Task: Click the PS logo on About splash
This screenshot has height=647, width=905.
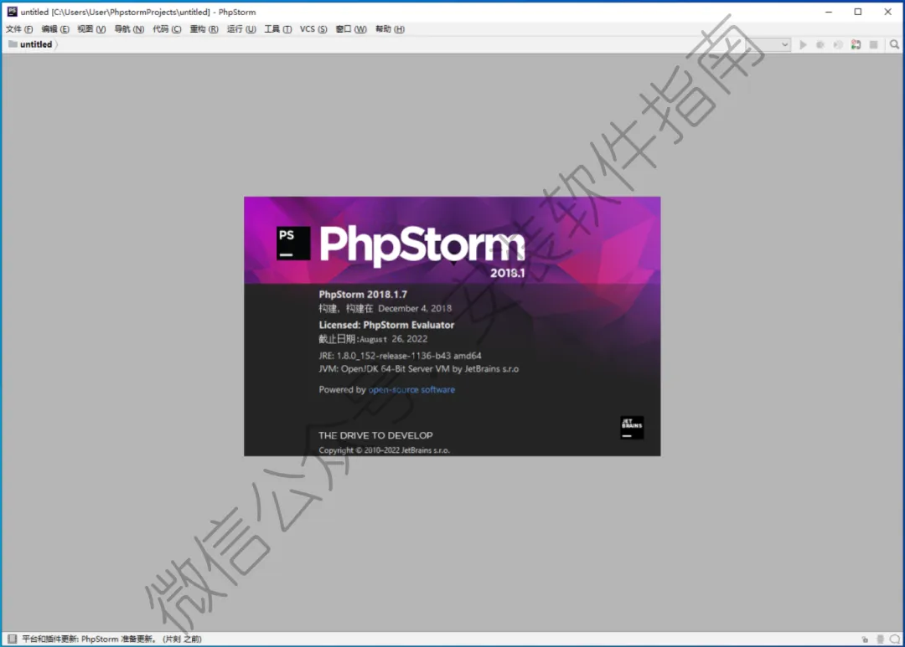Action: click(x=293, y=243)
